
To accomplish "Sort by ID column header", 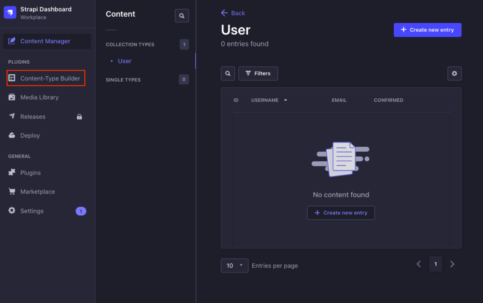I will tap(236, 100).
